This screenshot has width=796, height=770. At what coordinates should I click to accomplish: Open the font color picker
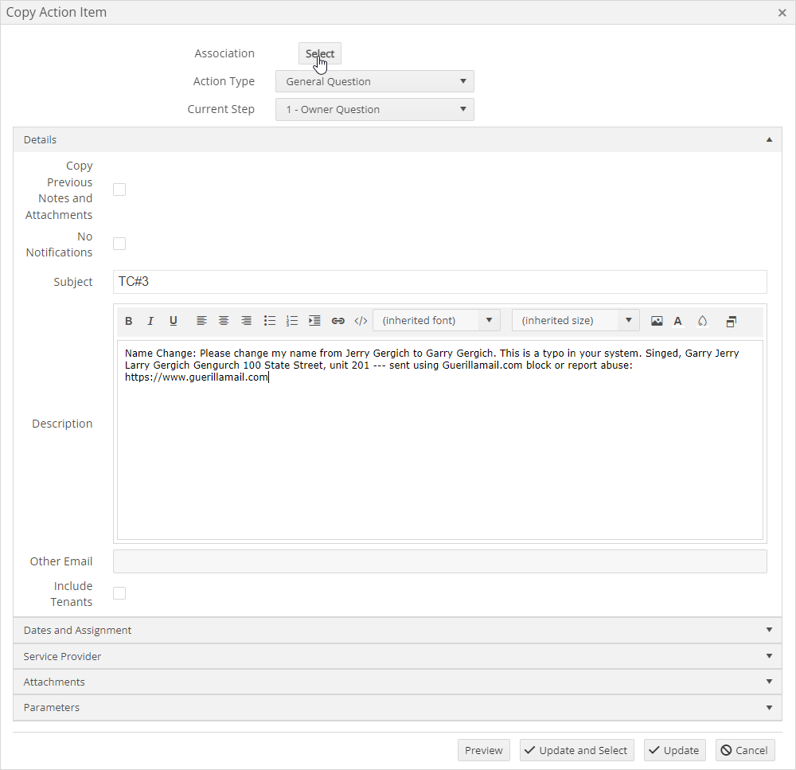click(677, 321)
